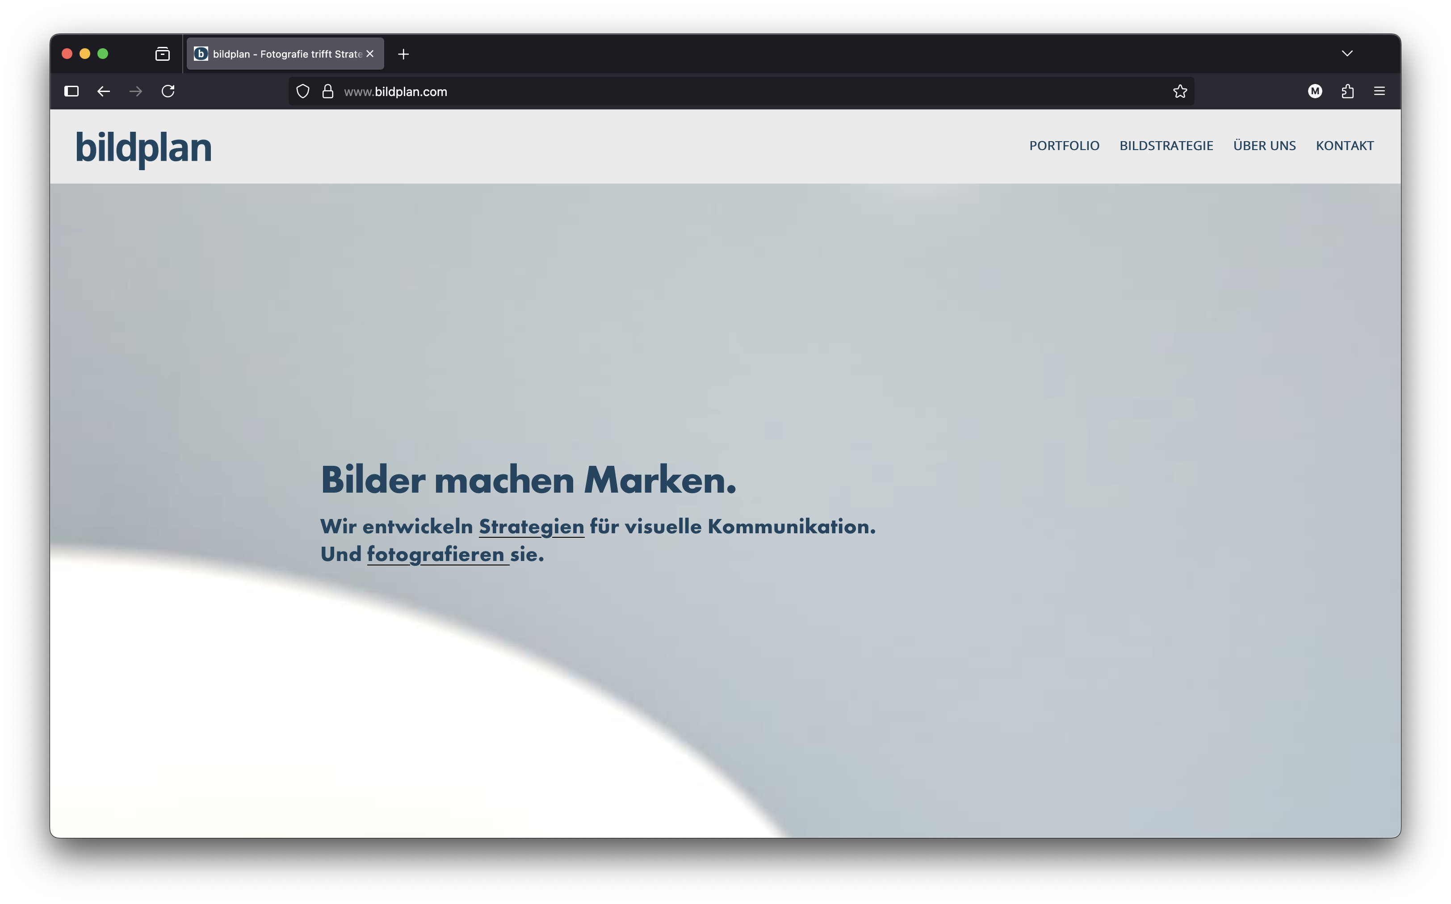Click the forward navigation arrow
Image resolution: width=1451 pixels, height=904 pixels.
[x=135, y=92]
